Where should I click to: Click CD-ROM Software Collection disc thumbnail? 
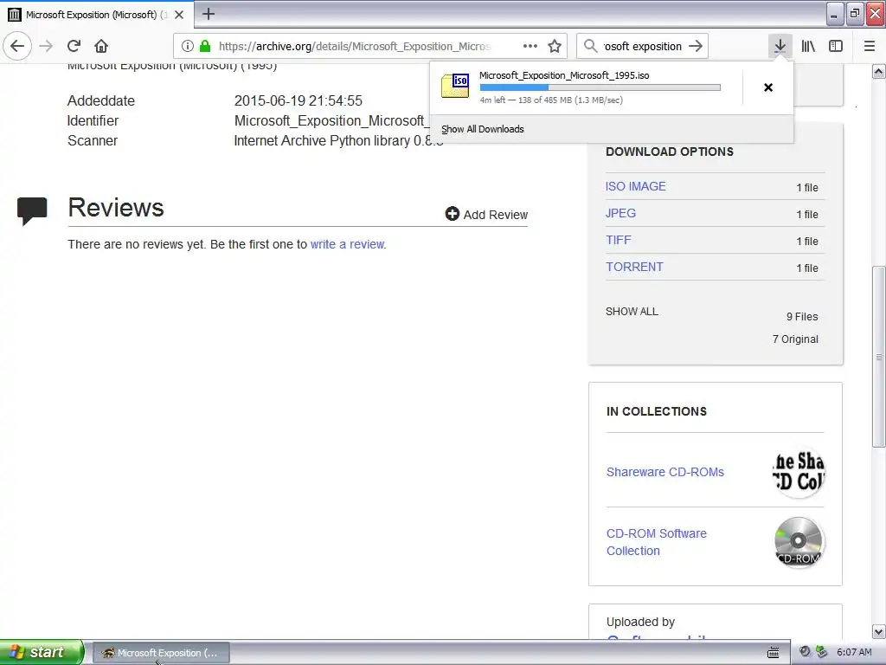(x=799, y=542)
